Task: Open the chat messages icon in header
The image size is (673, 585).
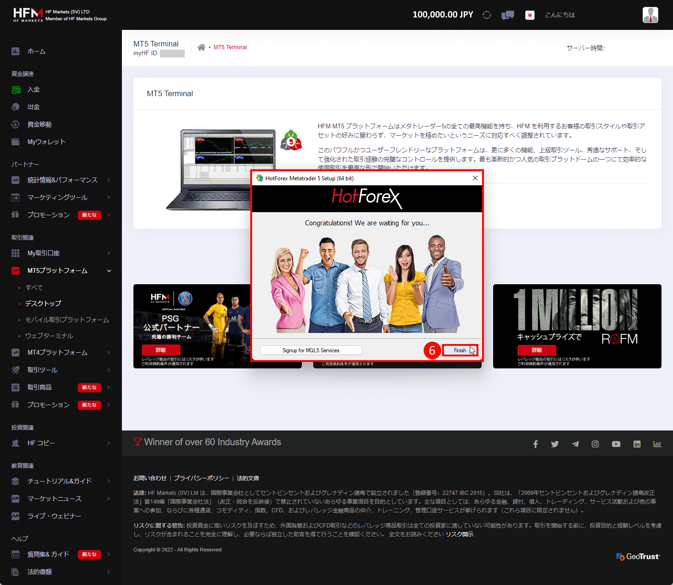Action: click(x=507, y=15)
